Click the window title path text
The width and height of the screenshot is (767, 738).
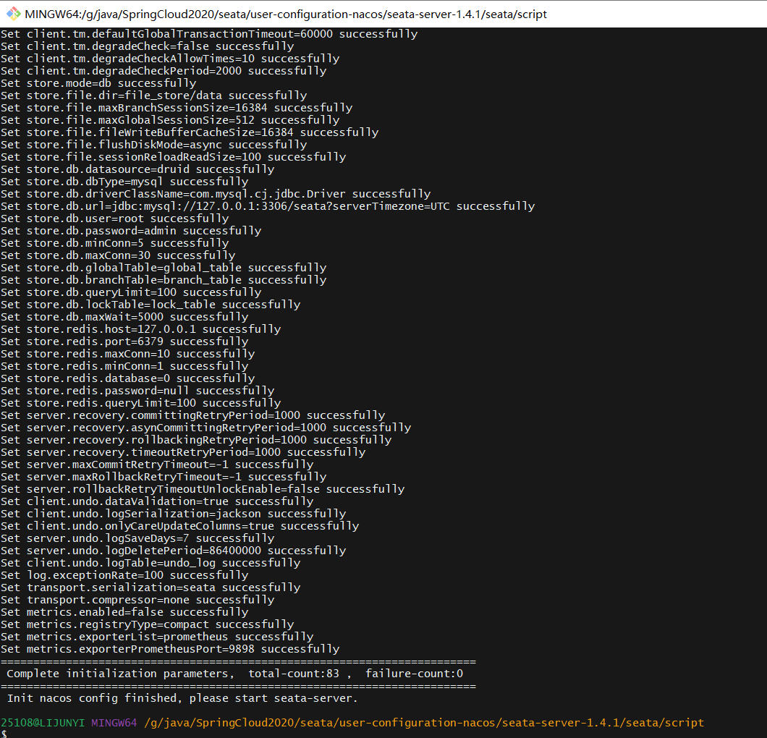pyautogui.click(x=286, y=14)
